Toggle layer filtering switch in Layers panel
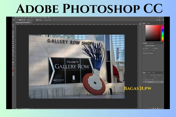176x117 pixels. point(161,75)
